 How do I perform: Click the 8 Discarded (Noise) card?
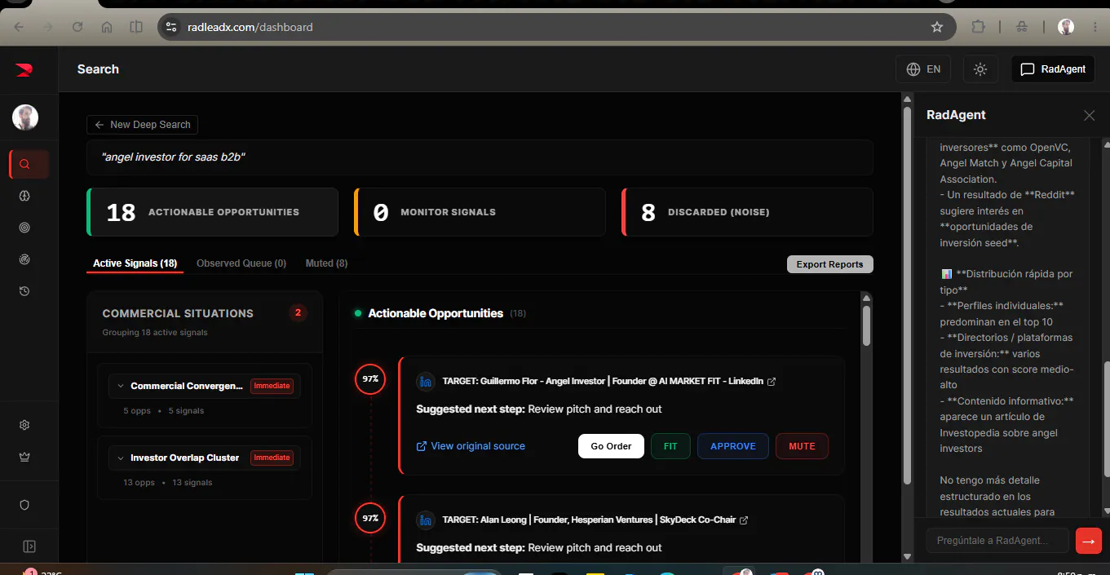[747, 212]
